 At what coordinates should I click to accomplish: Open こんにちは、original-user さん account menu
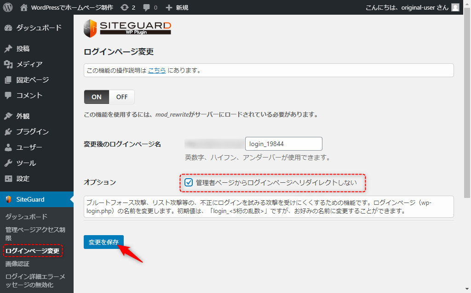(413, 7)
